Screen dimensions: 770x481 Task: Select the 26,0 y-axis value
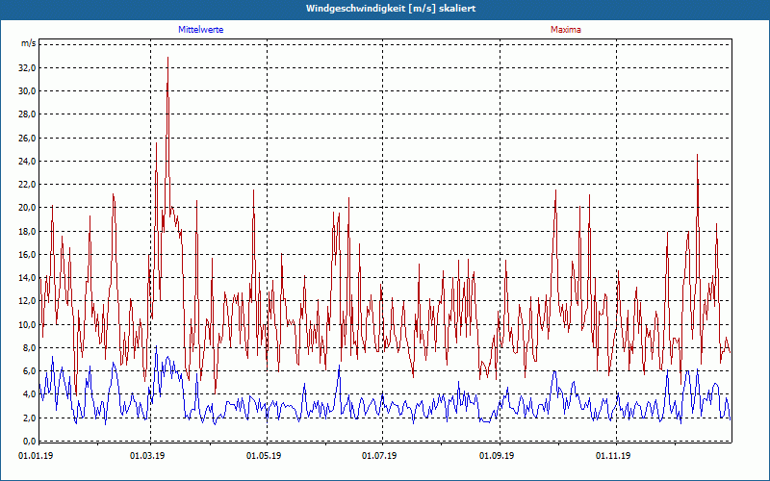pyautogui.click(x=27, y=138)
